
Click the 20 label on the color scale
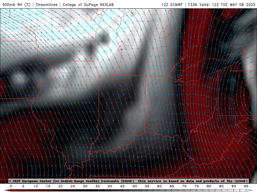pos(60,186)
